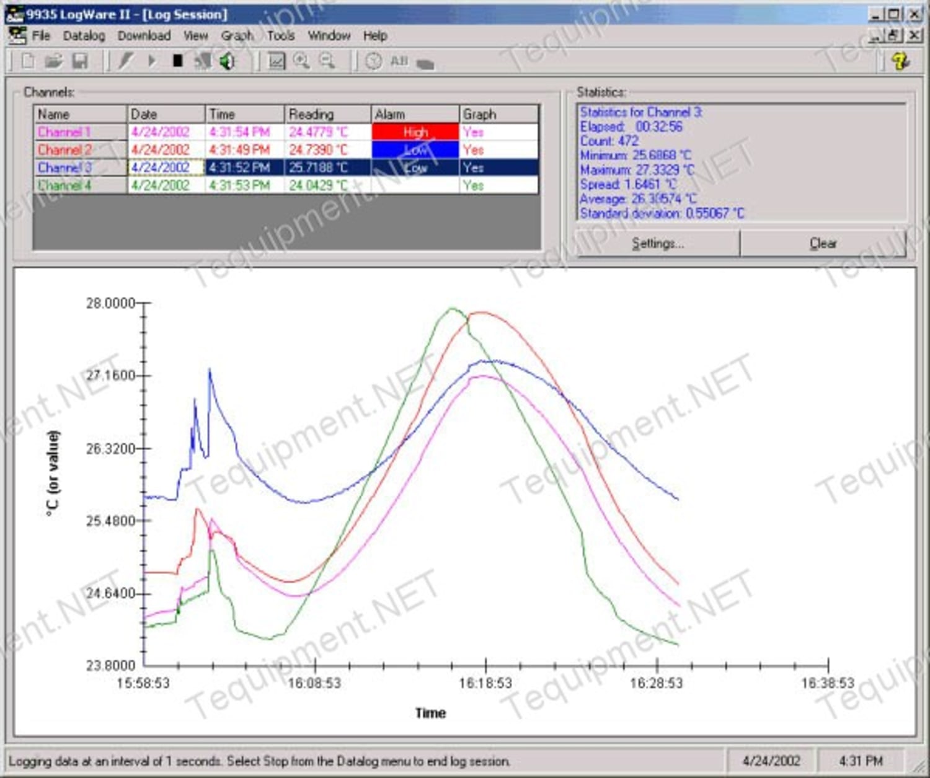Click the application icon beside File menu

pyautogui.click(x=17, y=36)
